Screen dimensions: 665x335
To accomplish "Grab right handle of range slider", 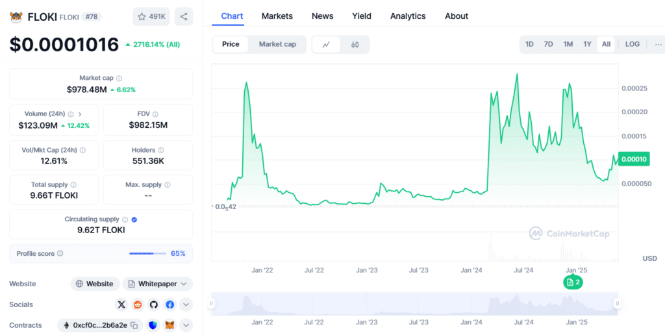I will point(618,304).
